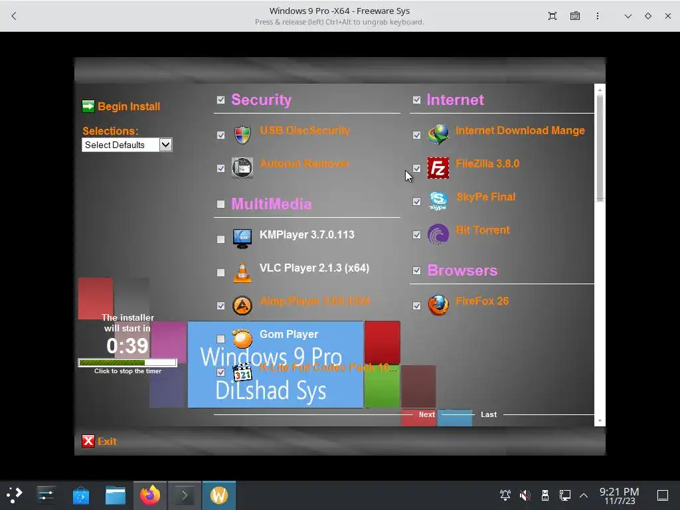
Task: Click the scrollbar down arrow
Action: 600,420
